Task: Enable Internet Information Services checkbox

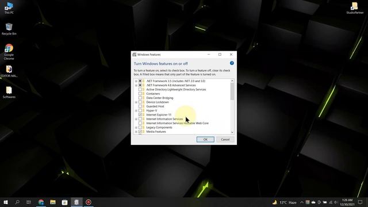Action: 140,119
